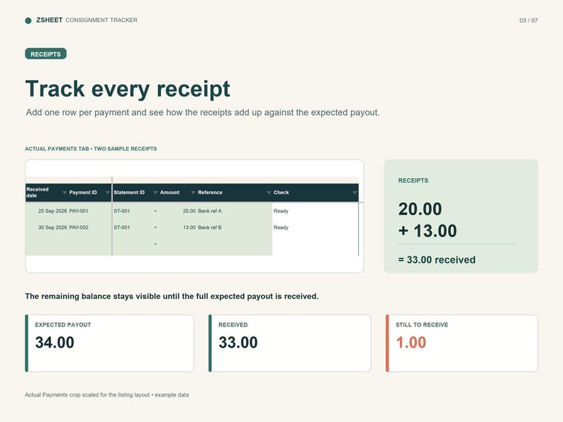Image resolution: width=563 pixels, height=422 pixels.
Task: Select the 30 Sep 2026 date cell
Action: 52,228
